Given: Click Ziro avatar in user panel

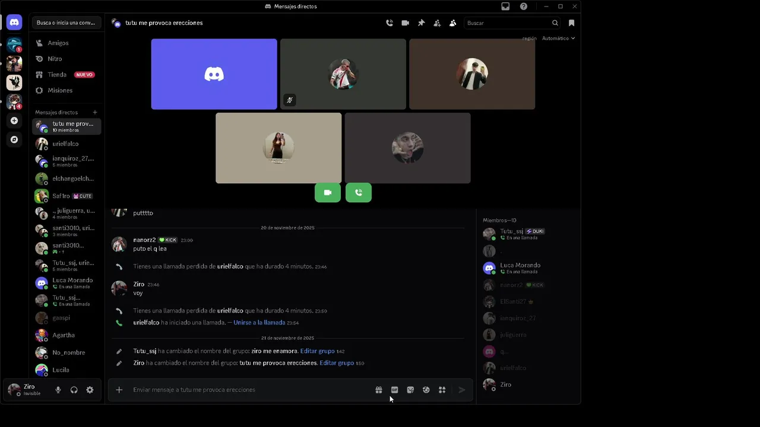Looking at the screenshot, I should pos(14,390).
